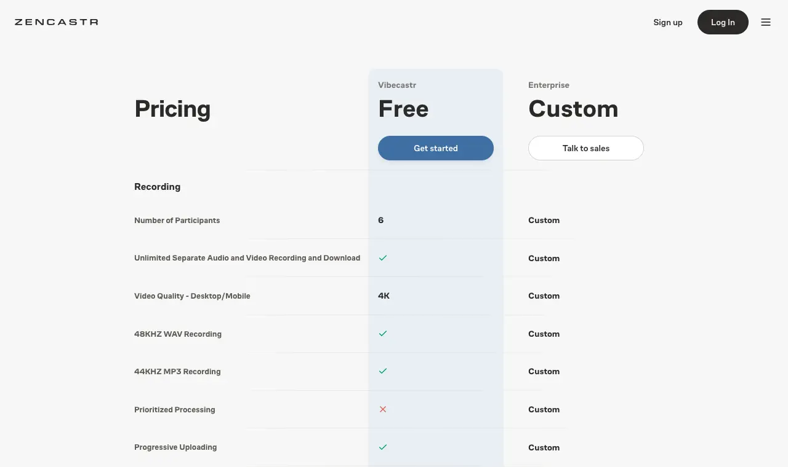The image size is (788, 467).
Task: Click Custom in Progressive Uploading row
Action: [544, 447]
